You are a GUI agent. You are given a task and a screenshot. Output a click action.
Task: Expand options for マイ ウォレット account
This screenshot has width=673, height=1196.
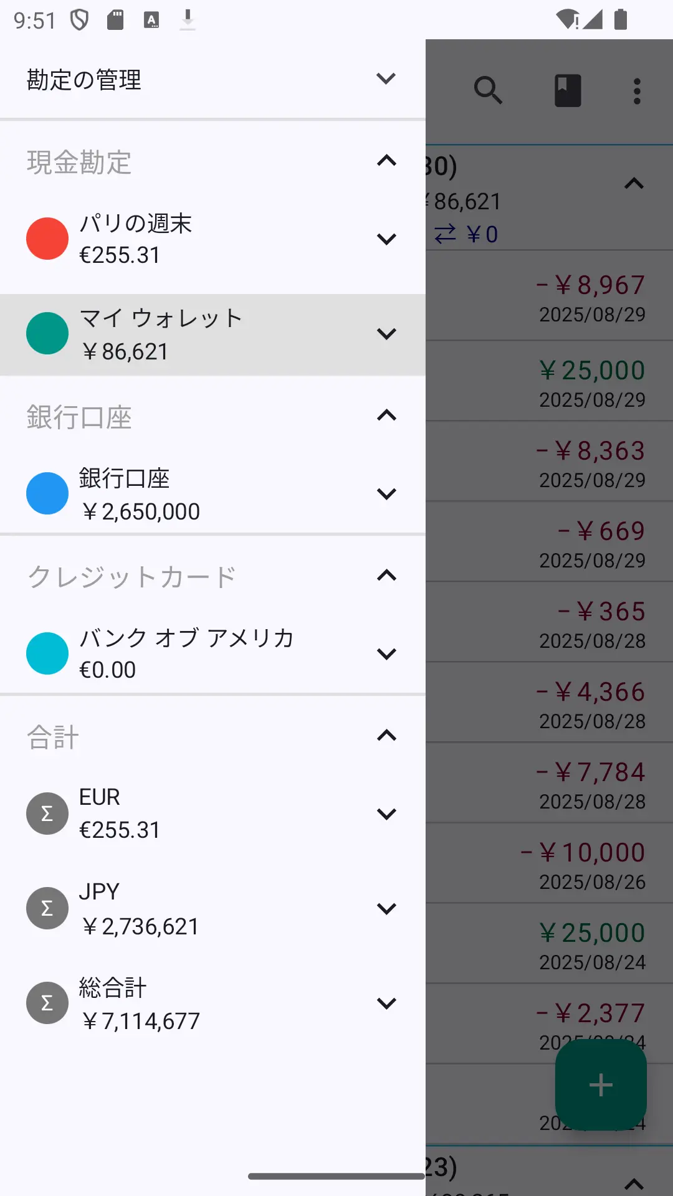tap(386, 334)
